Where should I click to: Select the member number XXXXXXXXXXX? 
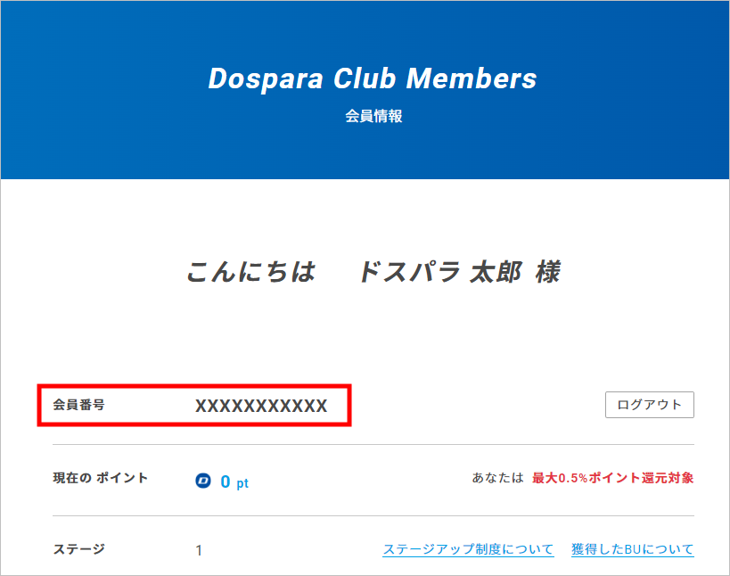[261, 406]
